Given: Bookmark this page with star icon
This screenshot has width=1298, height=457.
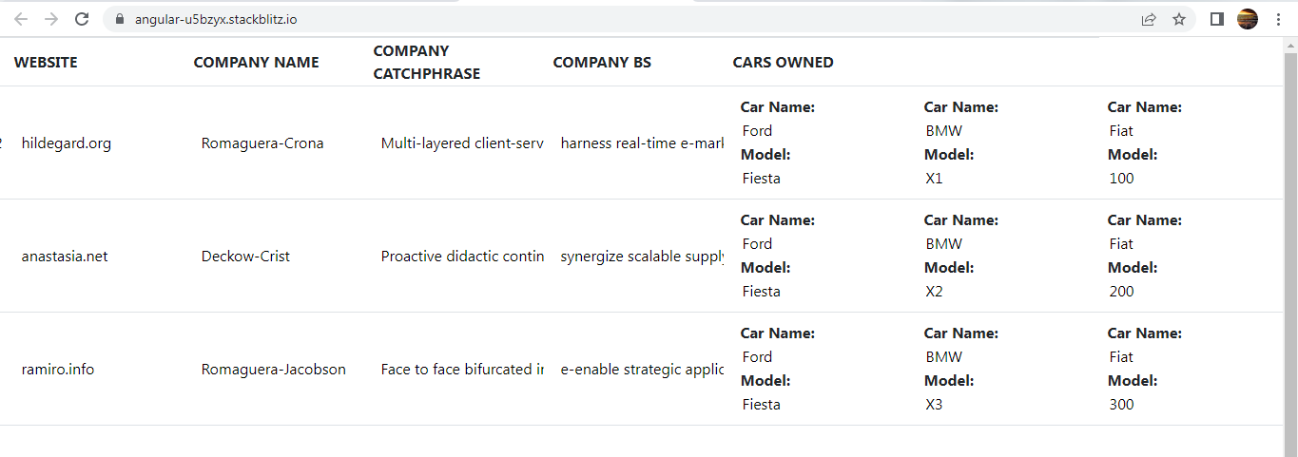Looking at the screenshot, I should pos(1179,19).
